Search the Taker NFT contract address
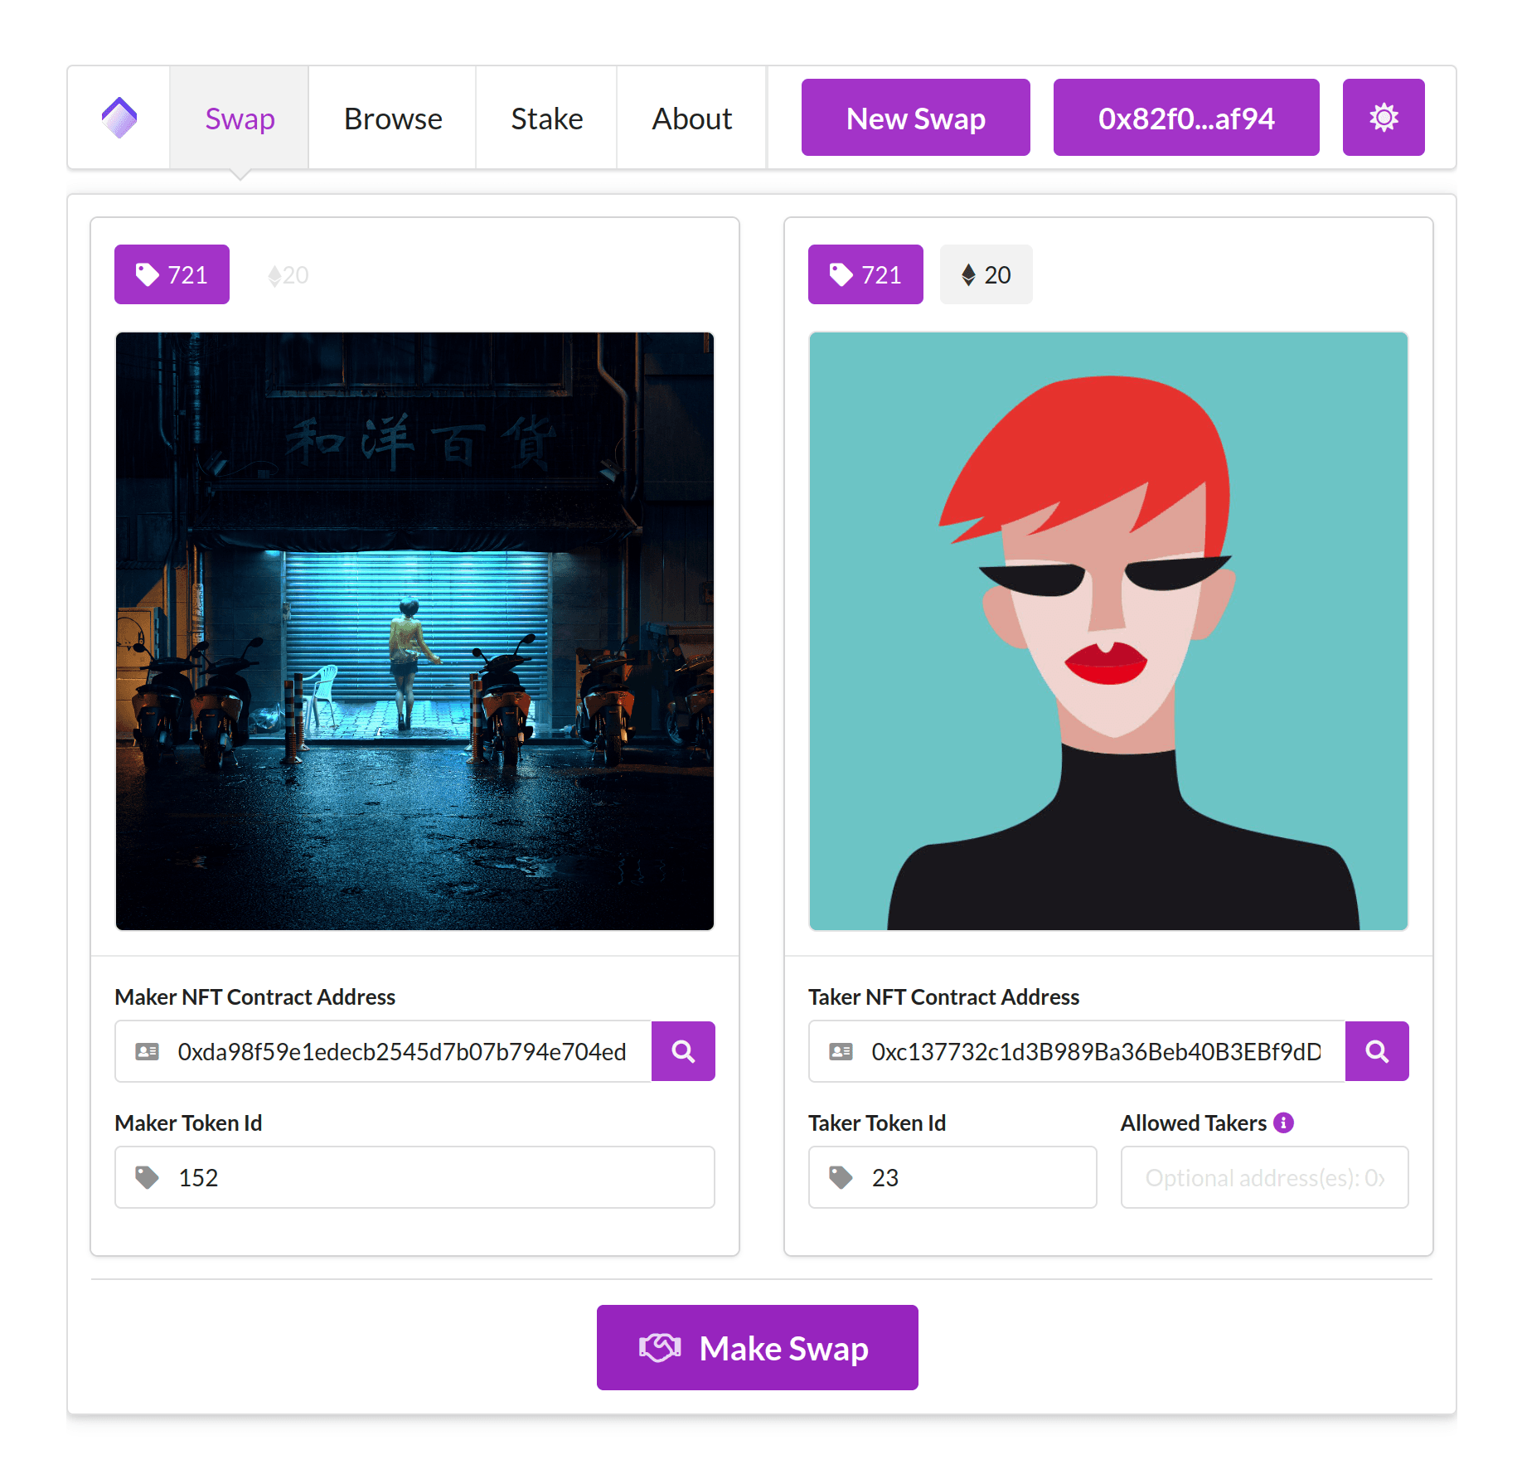Viewport: 1517px width, 1474px height. pos(1376,1051)
